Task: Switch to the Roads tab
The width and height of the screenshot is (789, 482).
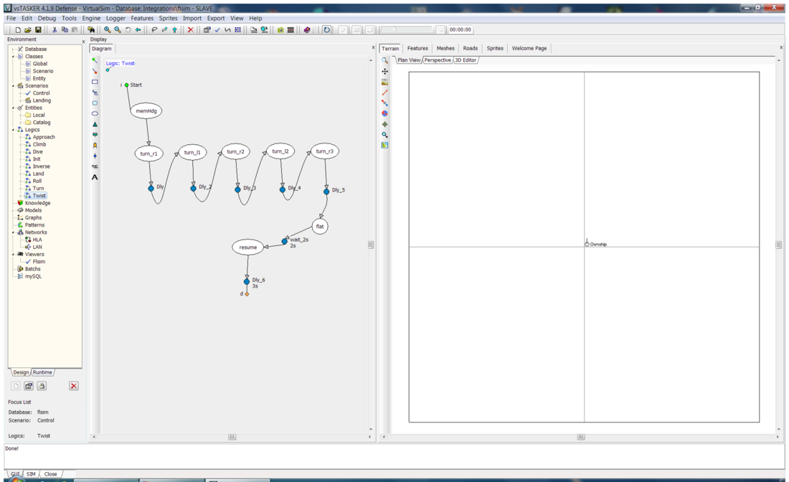Action: pyautogui.click(x=470, y=48)
